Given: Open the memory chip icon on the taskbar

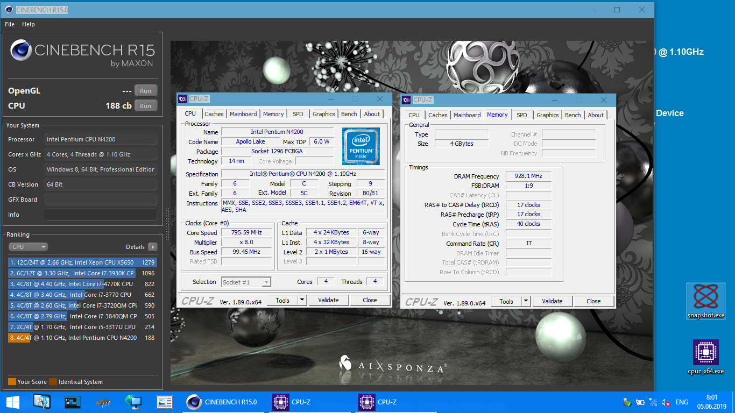Looking at the screenshot, I should pos(103,402).
